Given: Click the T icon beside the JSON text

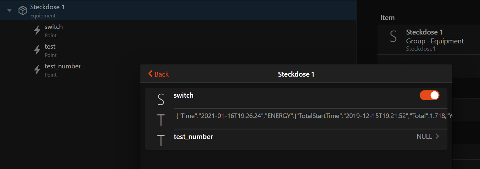Looking at the screenshot, I should (x=161, y=120).
